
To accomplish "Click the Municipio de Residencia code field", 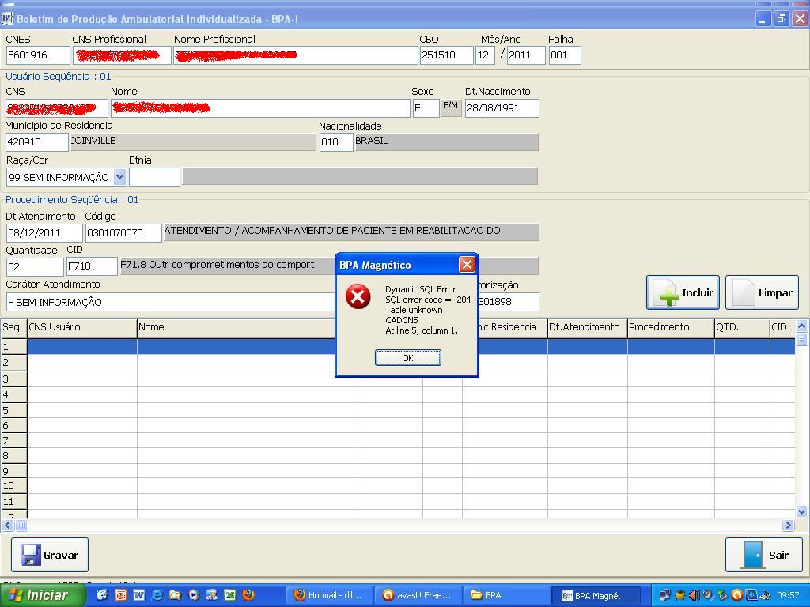I will pos(37,142).
